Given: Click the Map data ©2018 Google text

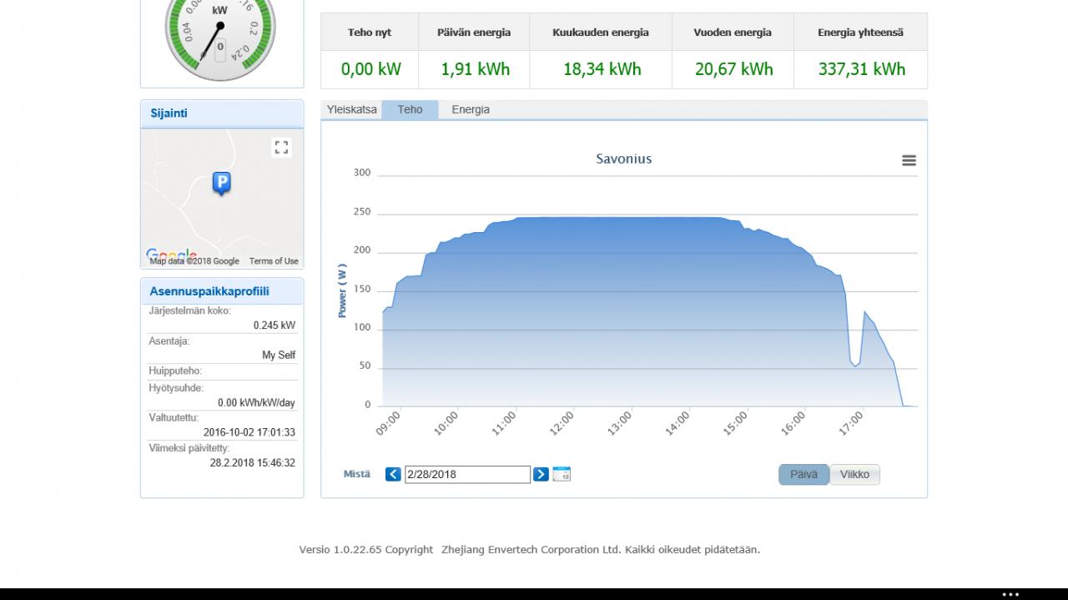Looking at the screenshot, I should 194,261.
